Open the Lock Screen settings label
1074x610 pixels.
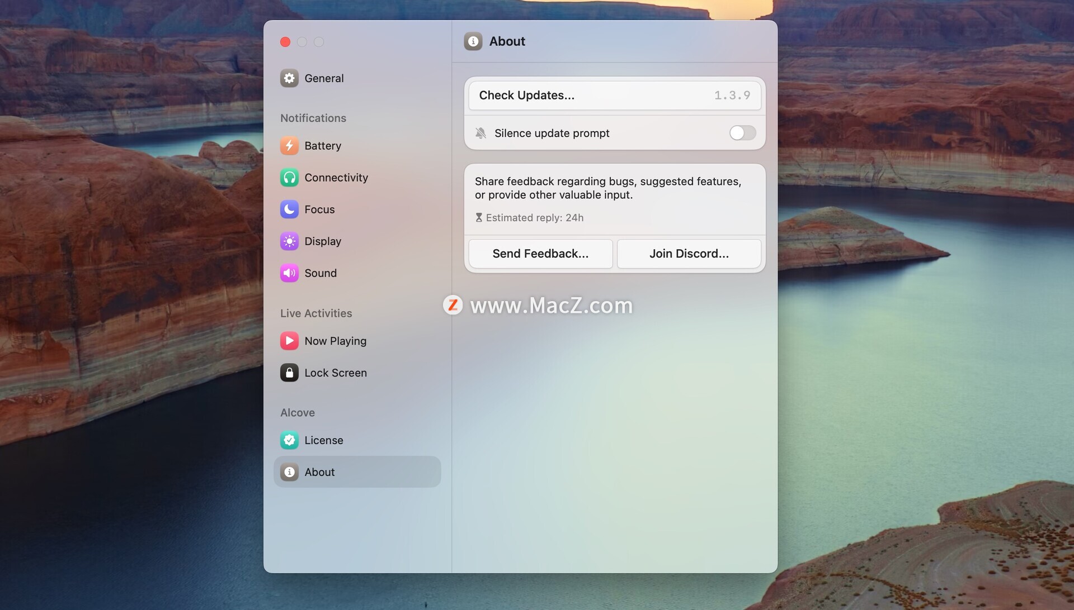(x=336, y=373)
